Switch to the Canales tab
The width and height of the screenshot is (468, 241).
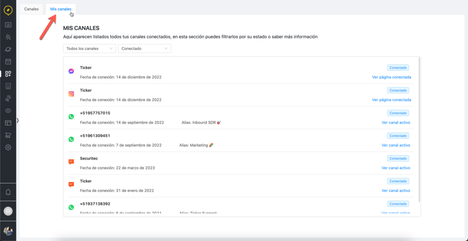[x=32, y=9]
